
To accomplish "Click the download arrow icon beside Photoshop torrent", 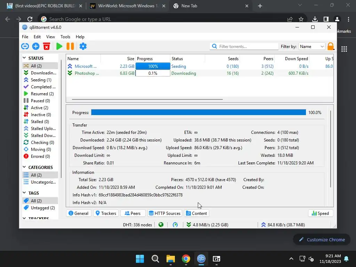I will pyautogui.click(x=70, y=73).
